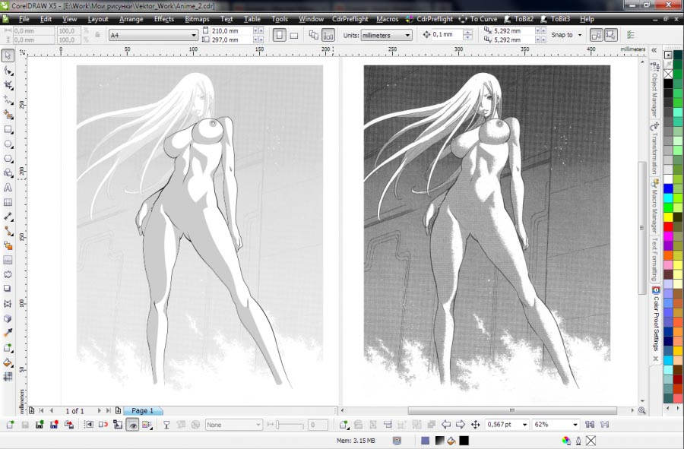
Task: Open the 0,567 pt outline width dropdown
Action: click(524, 424)
